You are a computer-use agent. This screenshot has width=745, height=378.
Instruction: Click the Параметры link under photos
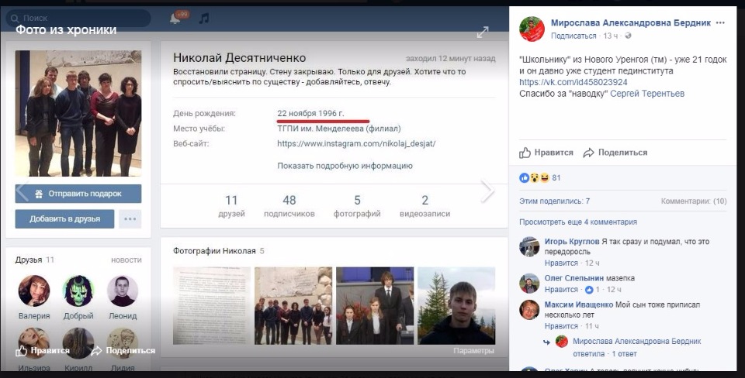click(x=473, y=350)
